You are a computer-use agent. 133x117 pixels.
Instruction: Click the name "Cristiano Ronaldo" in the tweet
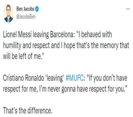point(23,78)
